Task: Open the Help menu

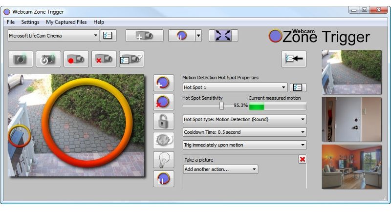Action: click(x=99, y=22)
